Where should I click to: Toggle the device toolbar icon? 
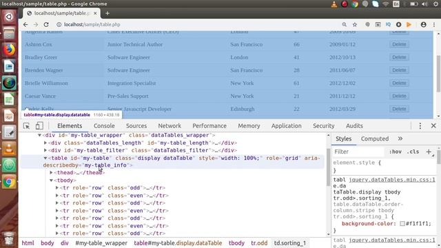click(x=39, y=125)
